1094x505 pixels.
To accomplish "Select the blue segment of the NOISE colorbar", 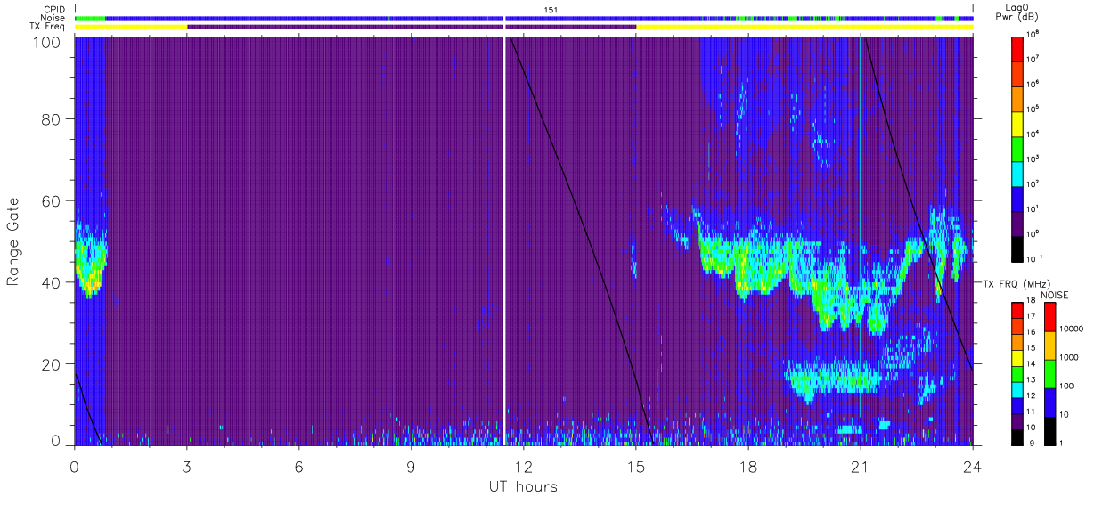I will [1050, 403].
